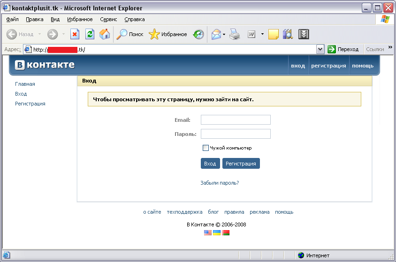
Task: Focus the Email input field
Action: point(236,120)
